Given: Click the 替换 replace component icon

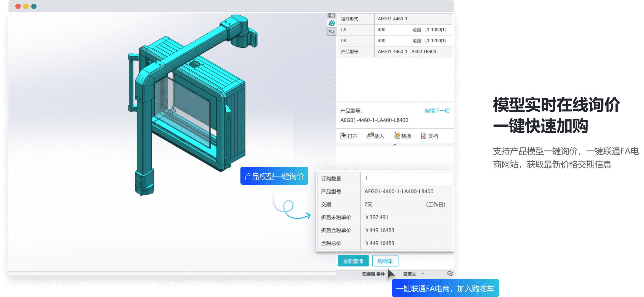Looking at the screenshot, I should (x=397, y=136).
